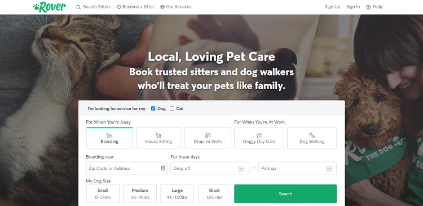Switch to the Dog Walking service tab
423x206 pixels.
pyautogui.click(x=312, y=138)
